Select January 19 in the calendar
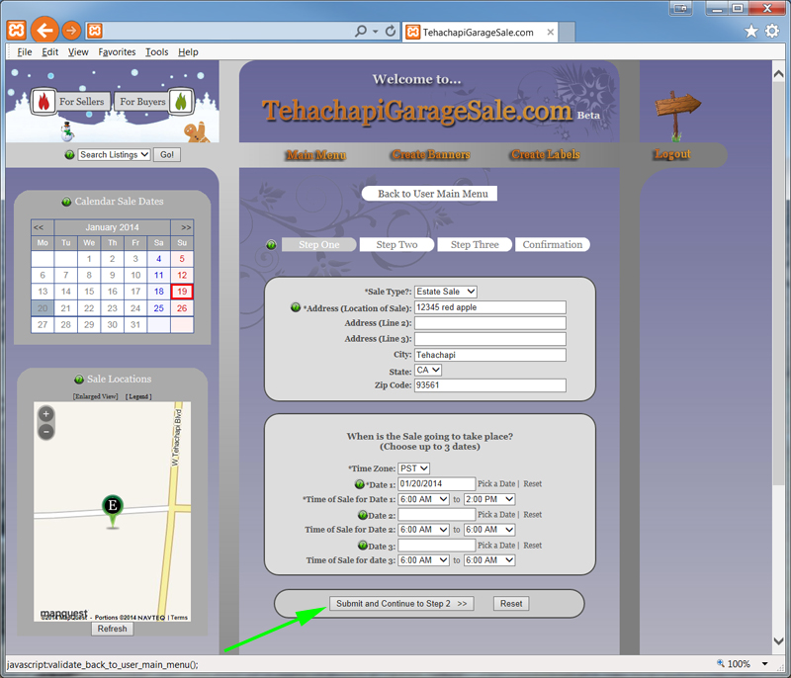The width and height of the screenshot is (791, 678). 182,292
